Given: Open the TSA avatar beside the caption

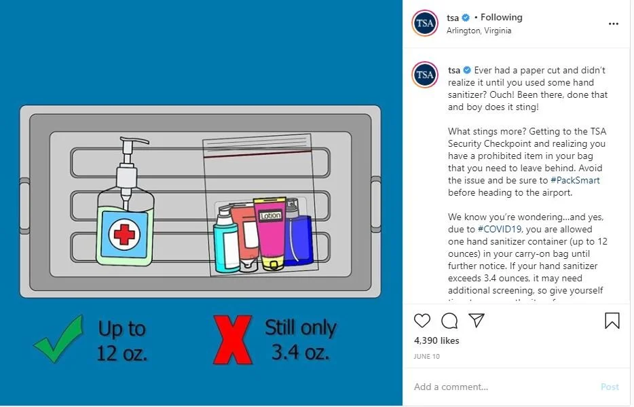Looking at the screenshot, I should tap(425, 75).
